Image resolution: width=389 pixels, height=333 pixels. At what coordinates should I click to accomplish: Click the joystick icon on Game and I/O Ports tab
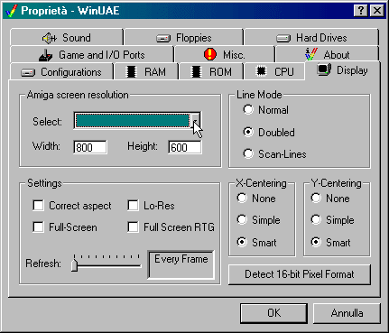(46, 55)
